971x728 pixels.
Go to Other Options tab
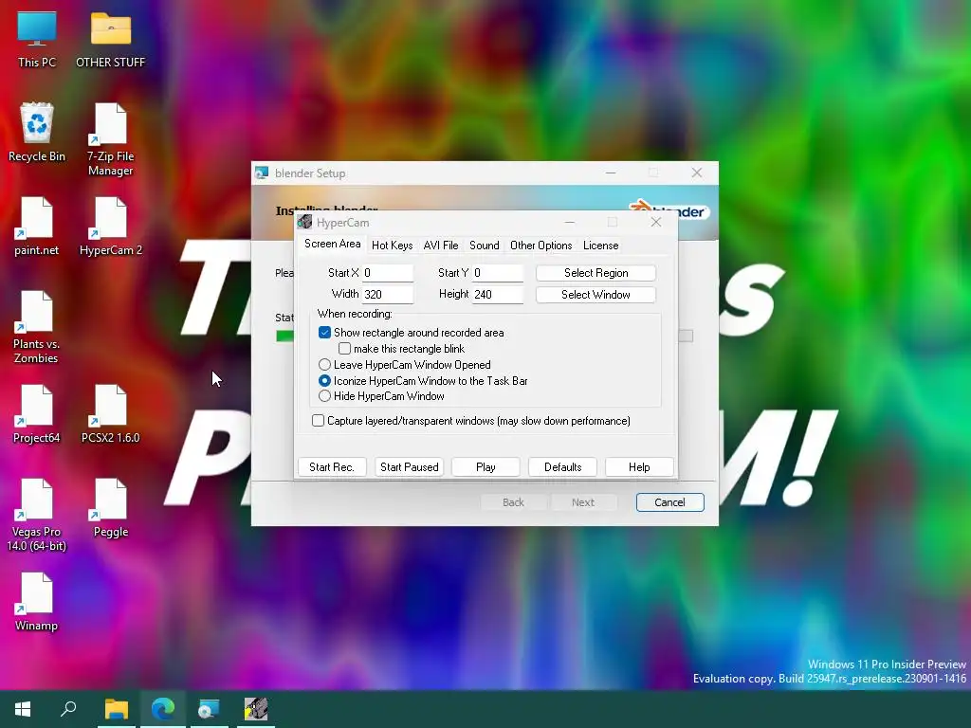point(541,246)
